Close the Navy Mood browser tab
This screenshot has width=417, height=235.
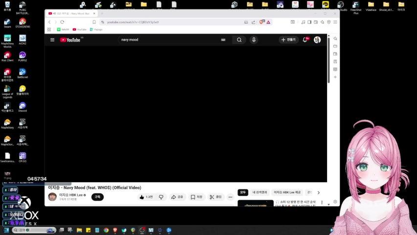click(94, 13)
